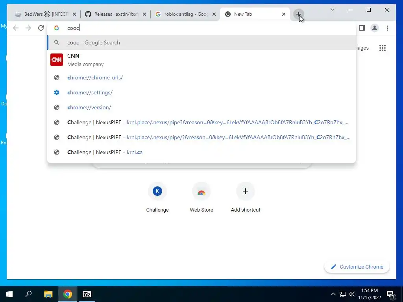This screenshot has height=302, width=403.
Task: Open chrome://chrome-urls/ suggestion
Action: (x=201, y=77)
